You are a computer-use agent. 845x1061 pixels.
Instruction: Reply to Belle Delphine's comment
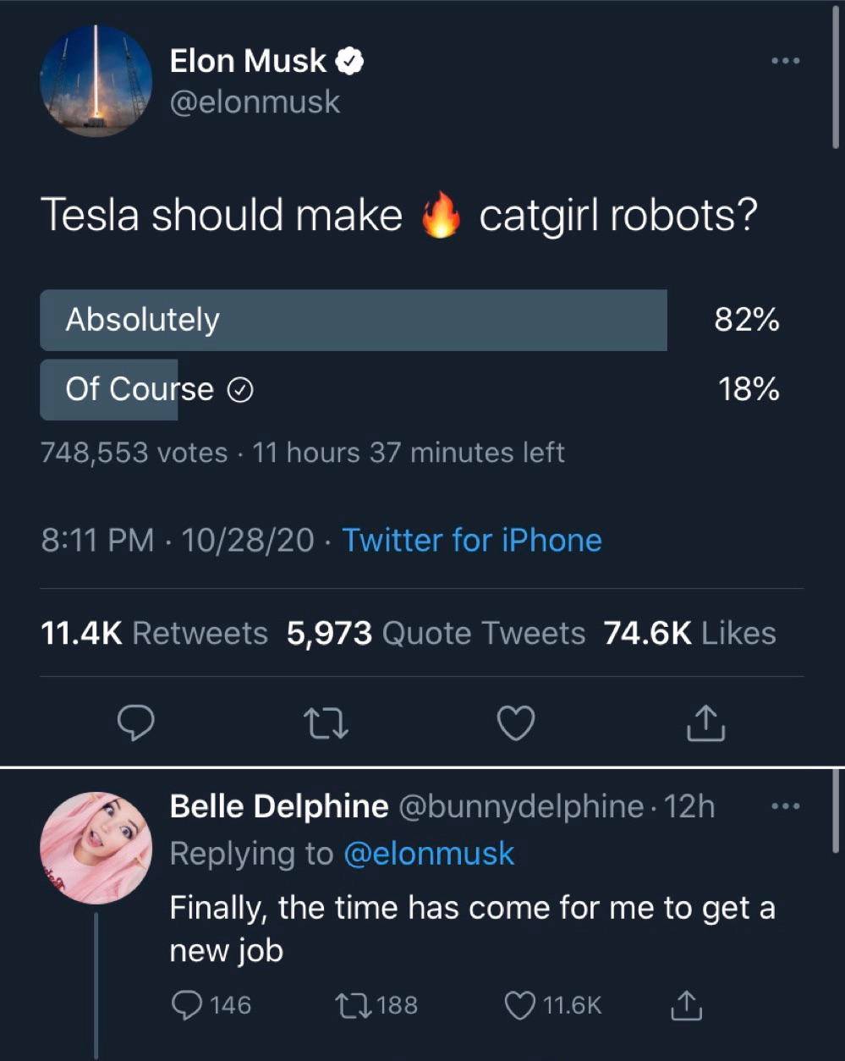pyautogui.click(x=186, y=1004)
